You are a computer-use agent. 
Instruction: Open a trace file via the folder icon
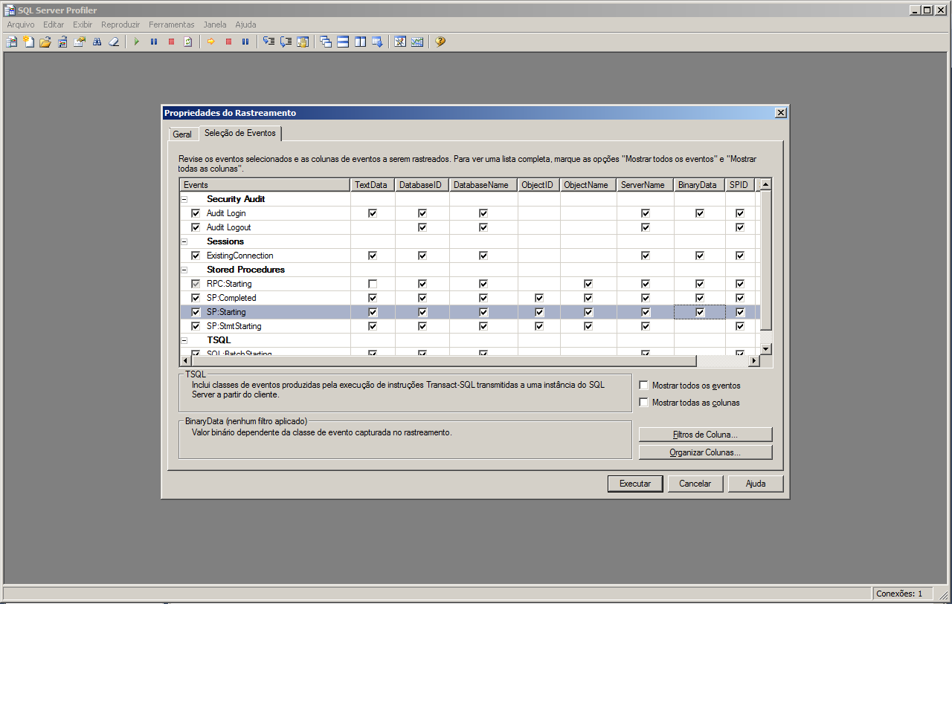coord(45,42)
